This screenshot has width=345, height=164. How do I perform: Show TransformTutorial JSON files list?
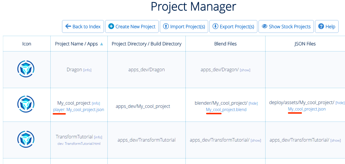(335, 140)
